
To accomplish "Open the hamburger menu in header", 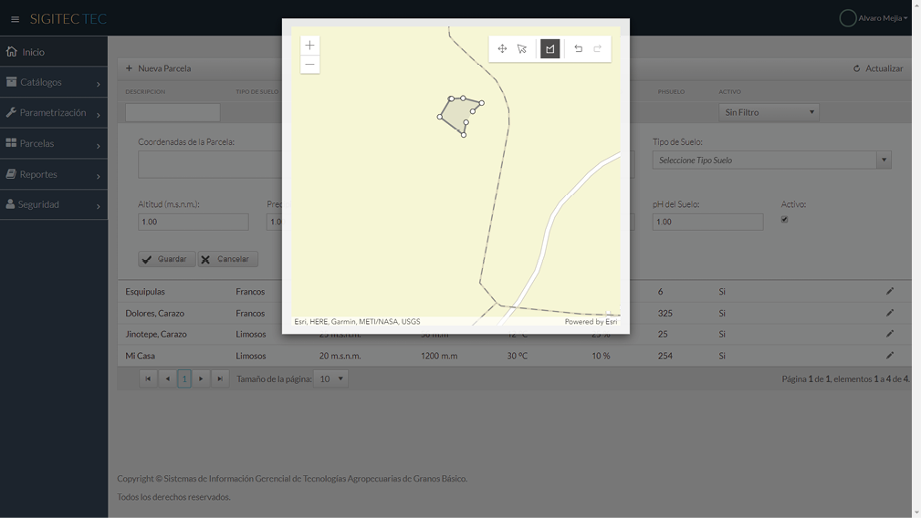I will point(15,19).
